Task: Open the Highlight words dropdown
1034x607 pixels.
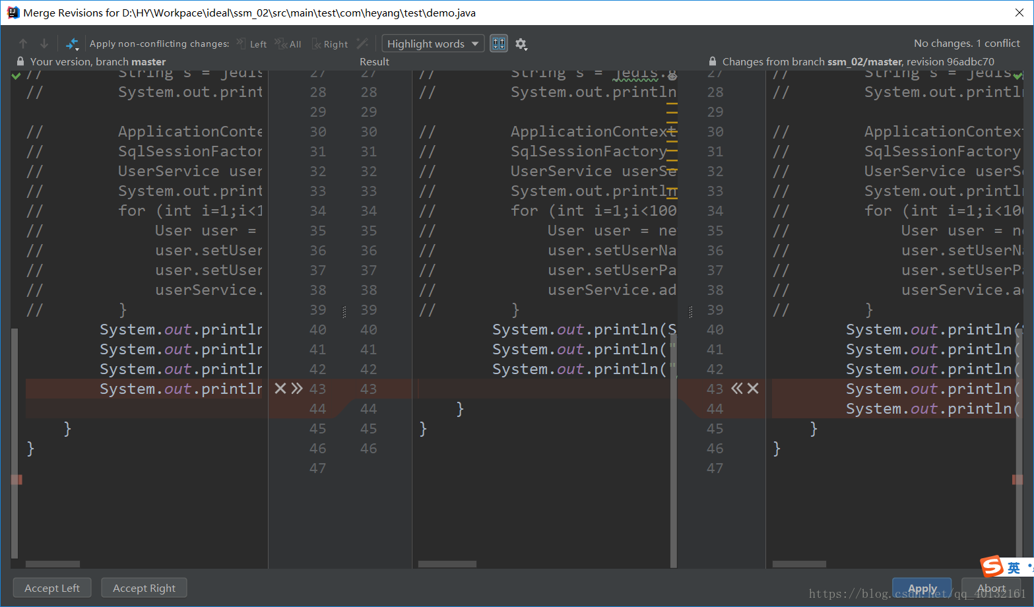Action: tap(433, 44)
